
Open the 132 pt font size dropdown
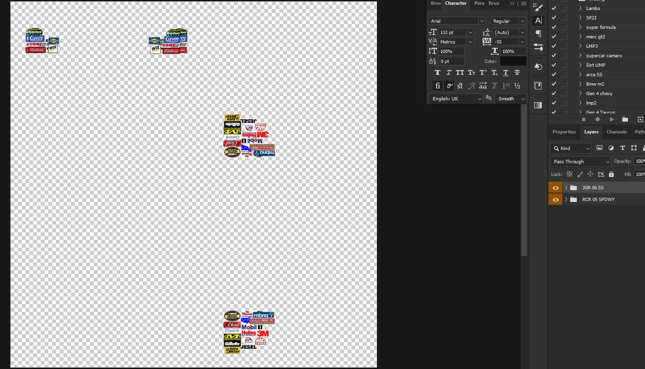[x=470, y=32]
